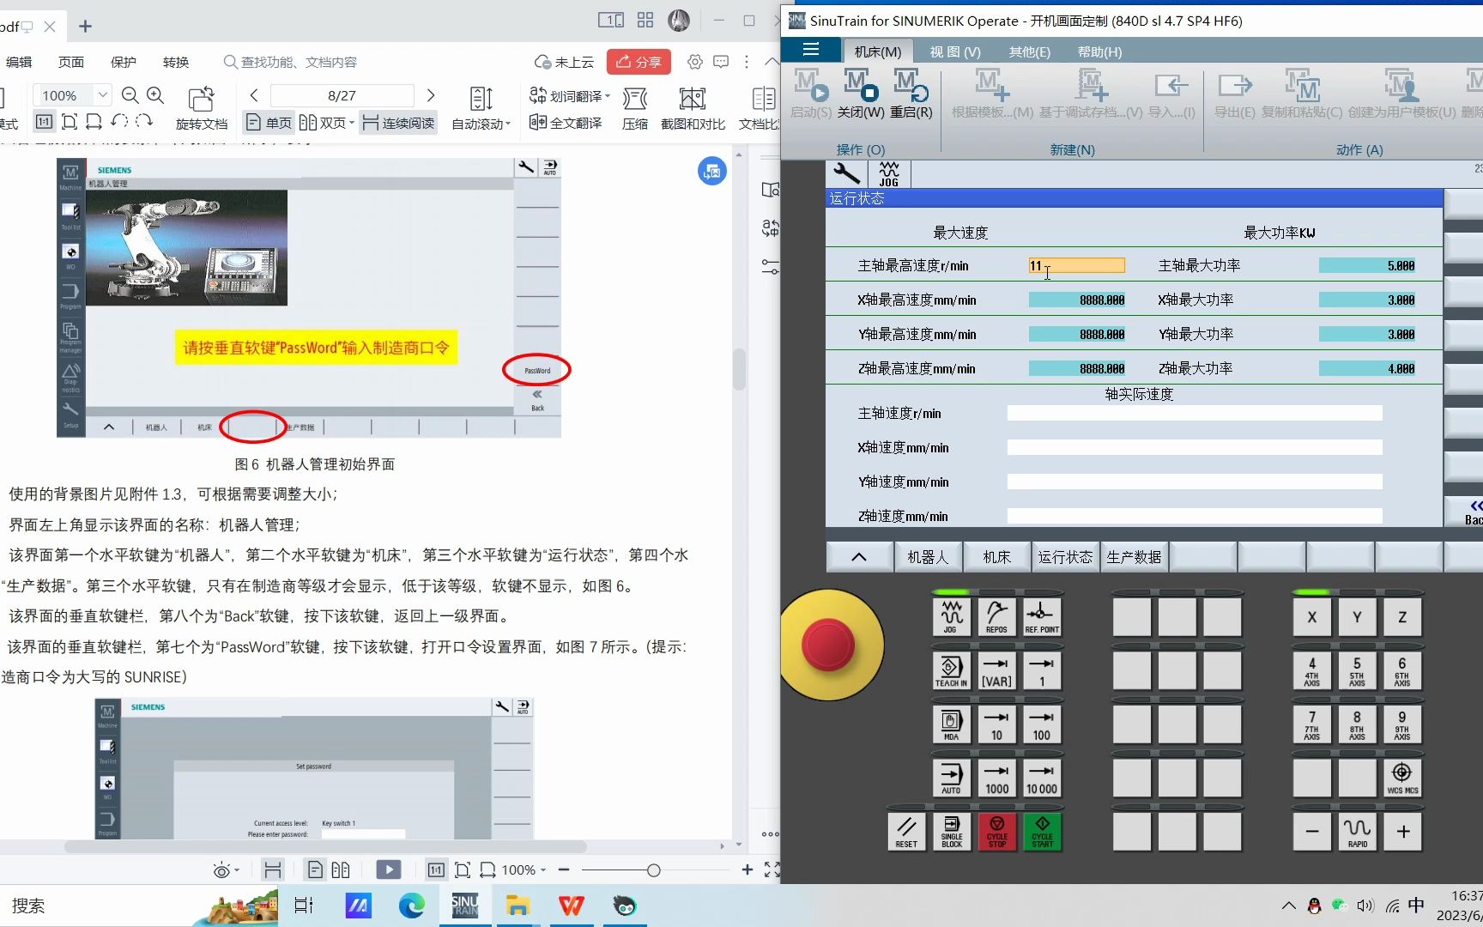Viewport: 1483px width, 927px height.
Task: Click the 机器人 horizontal softkey
Action: coord(928,557)
